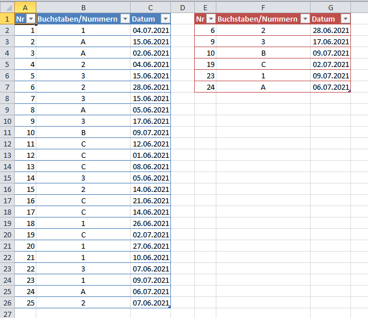Select cell with date 04.06.2021

pyautogui.click(x=150, y=64)
